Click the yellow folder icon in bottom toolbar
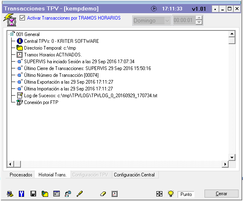The width and height of the screenshot is (243, 202). pyautogui.click(x=45, y=194)
